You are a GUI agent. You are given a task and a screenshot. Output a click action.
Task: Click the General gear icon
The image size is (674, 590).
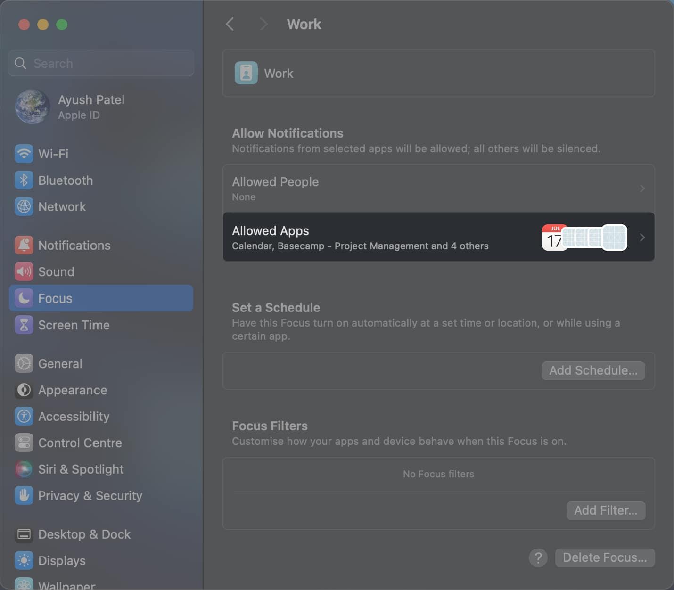coord(24,363)
